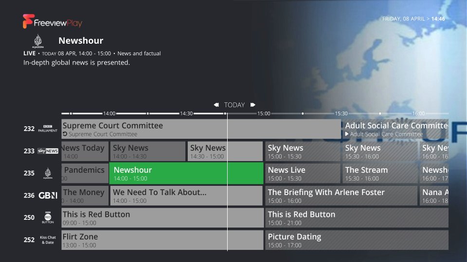Screen dimensions: 467x262
Task: Select Supreme Court Committee programme
Action: [201, 129]
